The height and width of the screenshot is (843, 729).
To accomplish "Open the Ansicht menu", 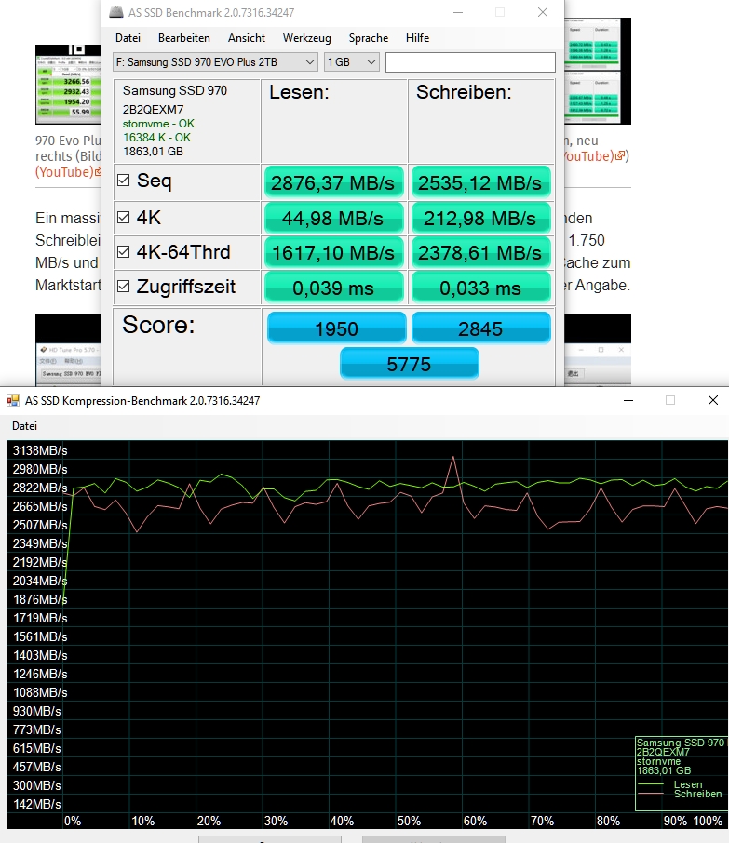I will tap(247, 38).
